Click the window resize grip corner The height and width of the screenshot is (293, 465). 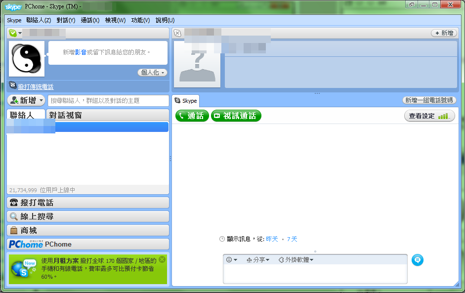[x=457, y=284]
